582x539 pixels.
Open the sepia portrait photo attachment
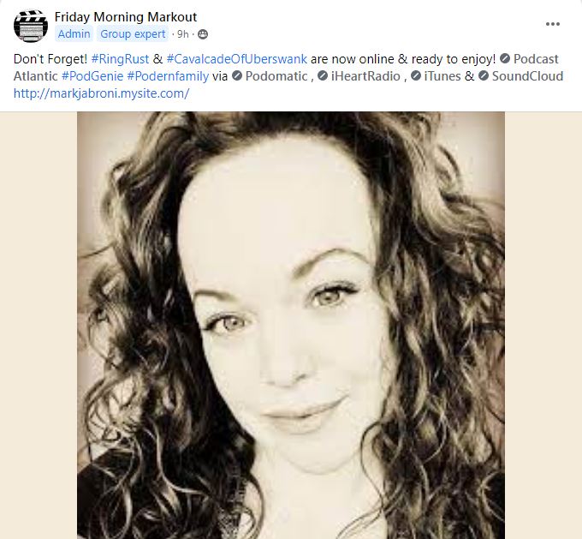pyautogui.click(x=291, y=326)
